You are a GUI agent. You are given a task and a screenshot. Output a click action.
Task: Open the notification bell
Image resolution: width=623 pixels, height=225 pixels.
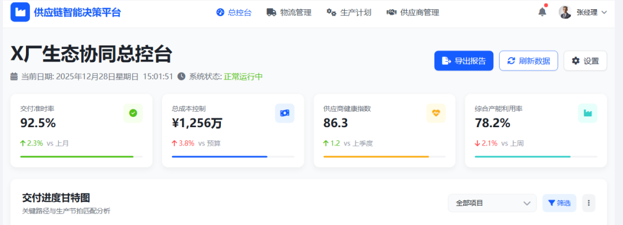pyautogui.click(x=542, y=12)
